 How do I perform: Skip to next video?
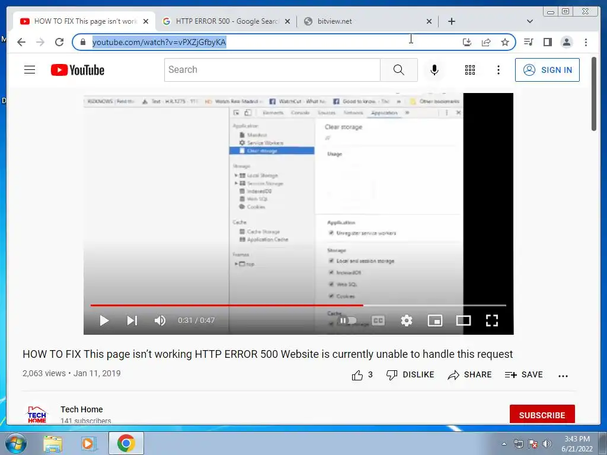tap(132, 321)
